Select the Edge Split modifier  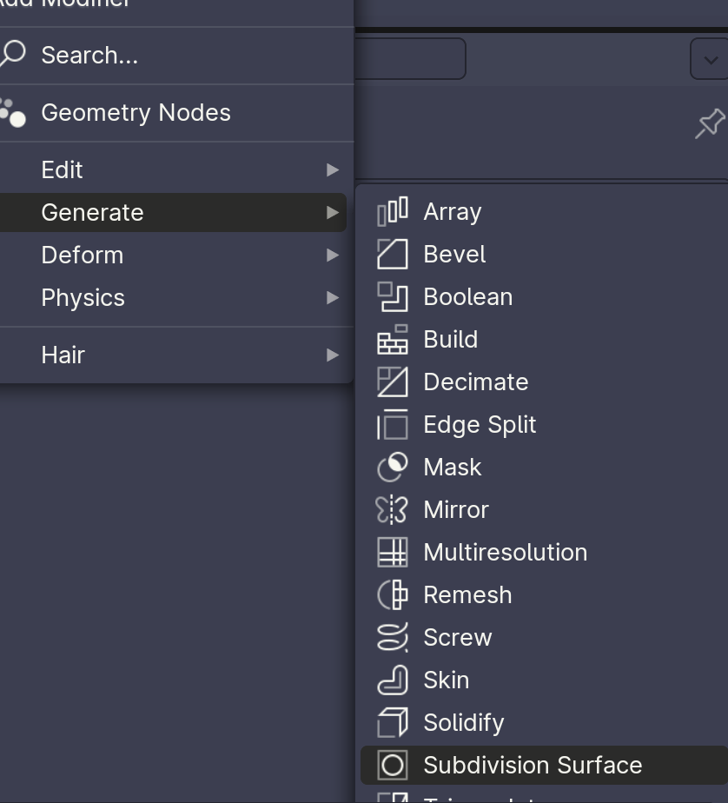[480, 425]
